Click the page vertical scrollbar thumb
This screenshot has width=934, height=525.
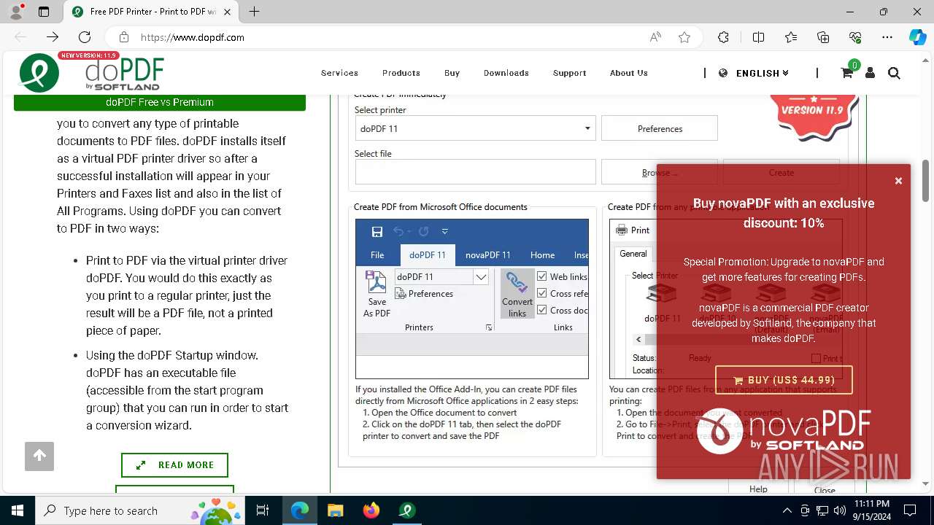coord(925,180)
